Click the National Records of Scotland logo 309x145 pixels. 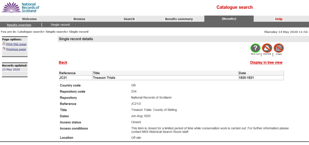(21, 7)
